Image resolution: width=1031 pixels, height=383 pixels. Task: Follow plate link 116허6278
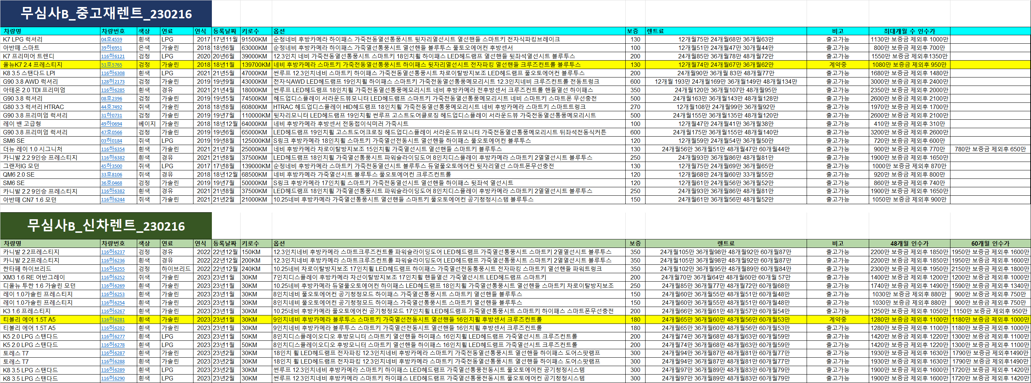[x=113, y=345]
